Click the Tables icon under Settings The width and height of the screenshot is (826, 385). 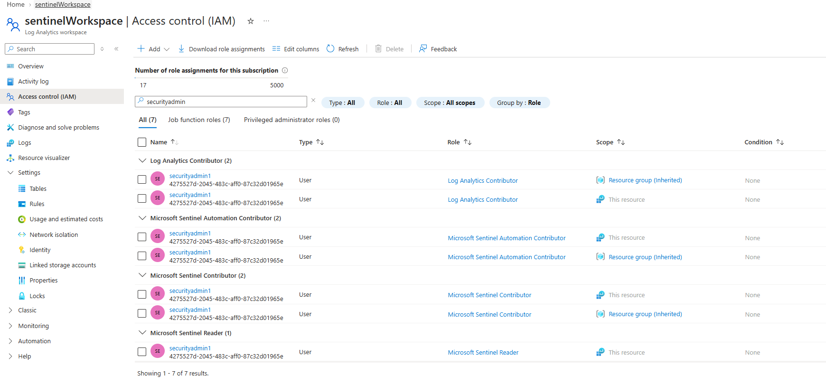(22, 189)
